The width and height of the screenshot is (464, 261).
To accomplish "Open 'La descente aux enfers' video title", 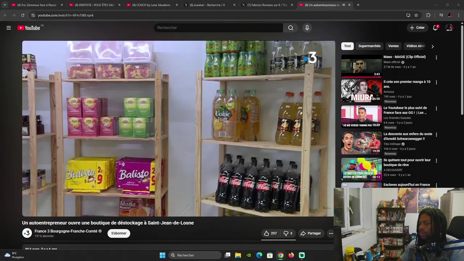I will [408, 136].
